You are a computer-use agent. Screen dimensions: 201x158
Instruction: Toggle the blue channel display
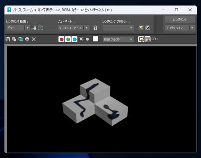point(75,39)
